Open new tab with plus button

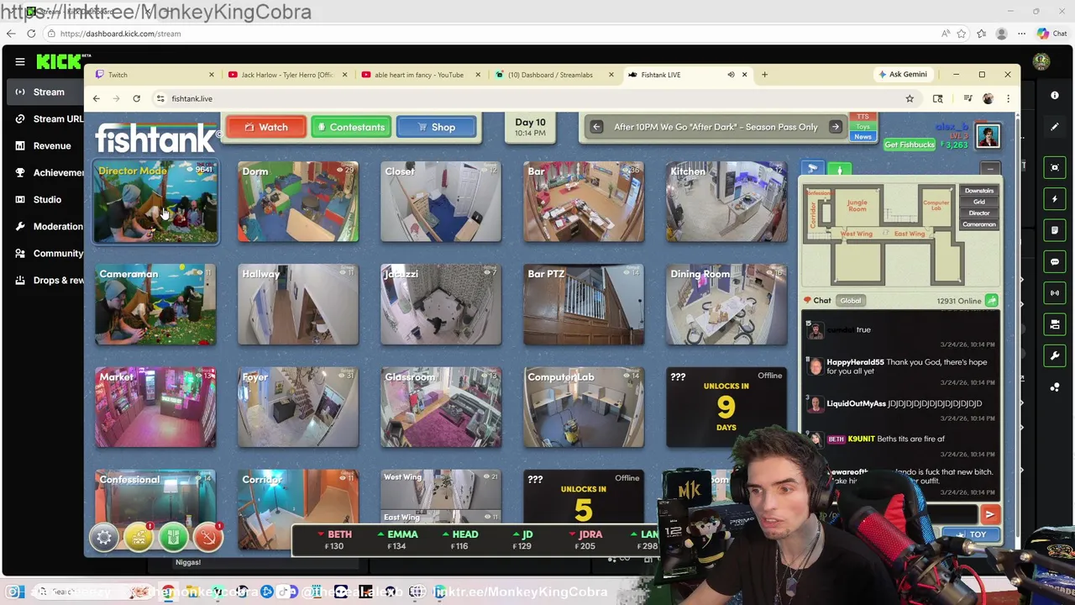point(764,75)
